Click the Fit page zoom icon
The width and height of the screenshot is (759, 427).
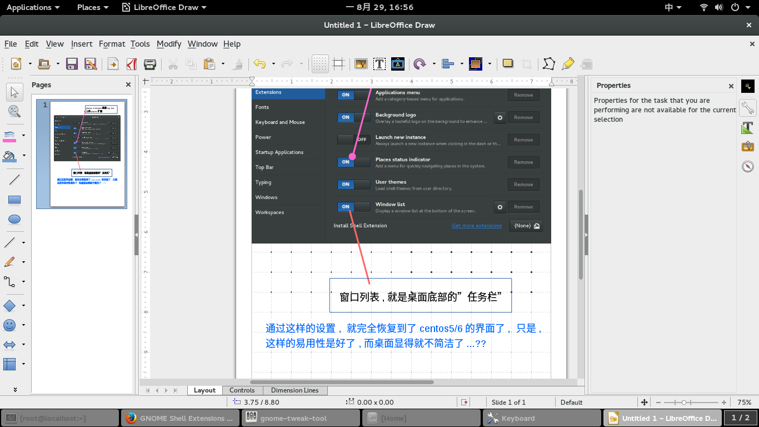pos(644,402)
